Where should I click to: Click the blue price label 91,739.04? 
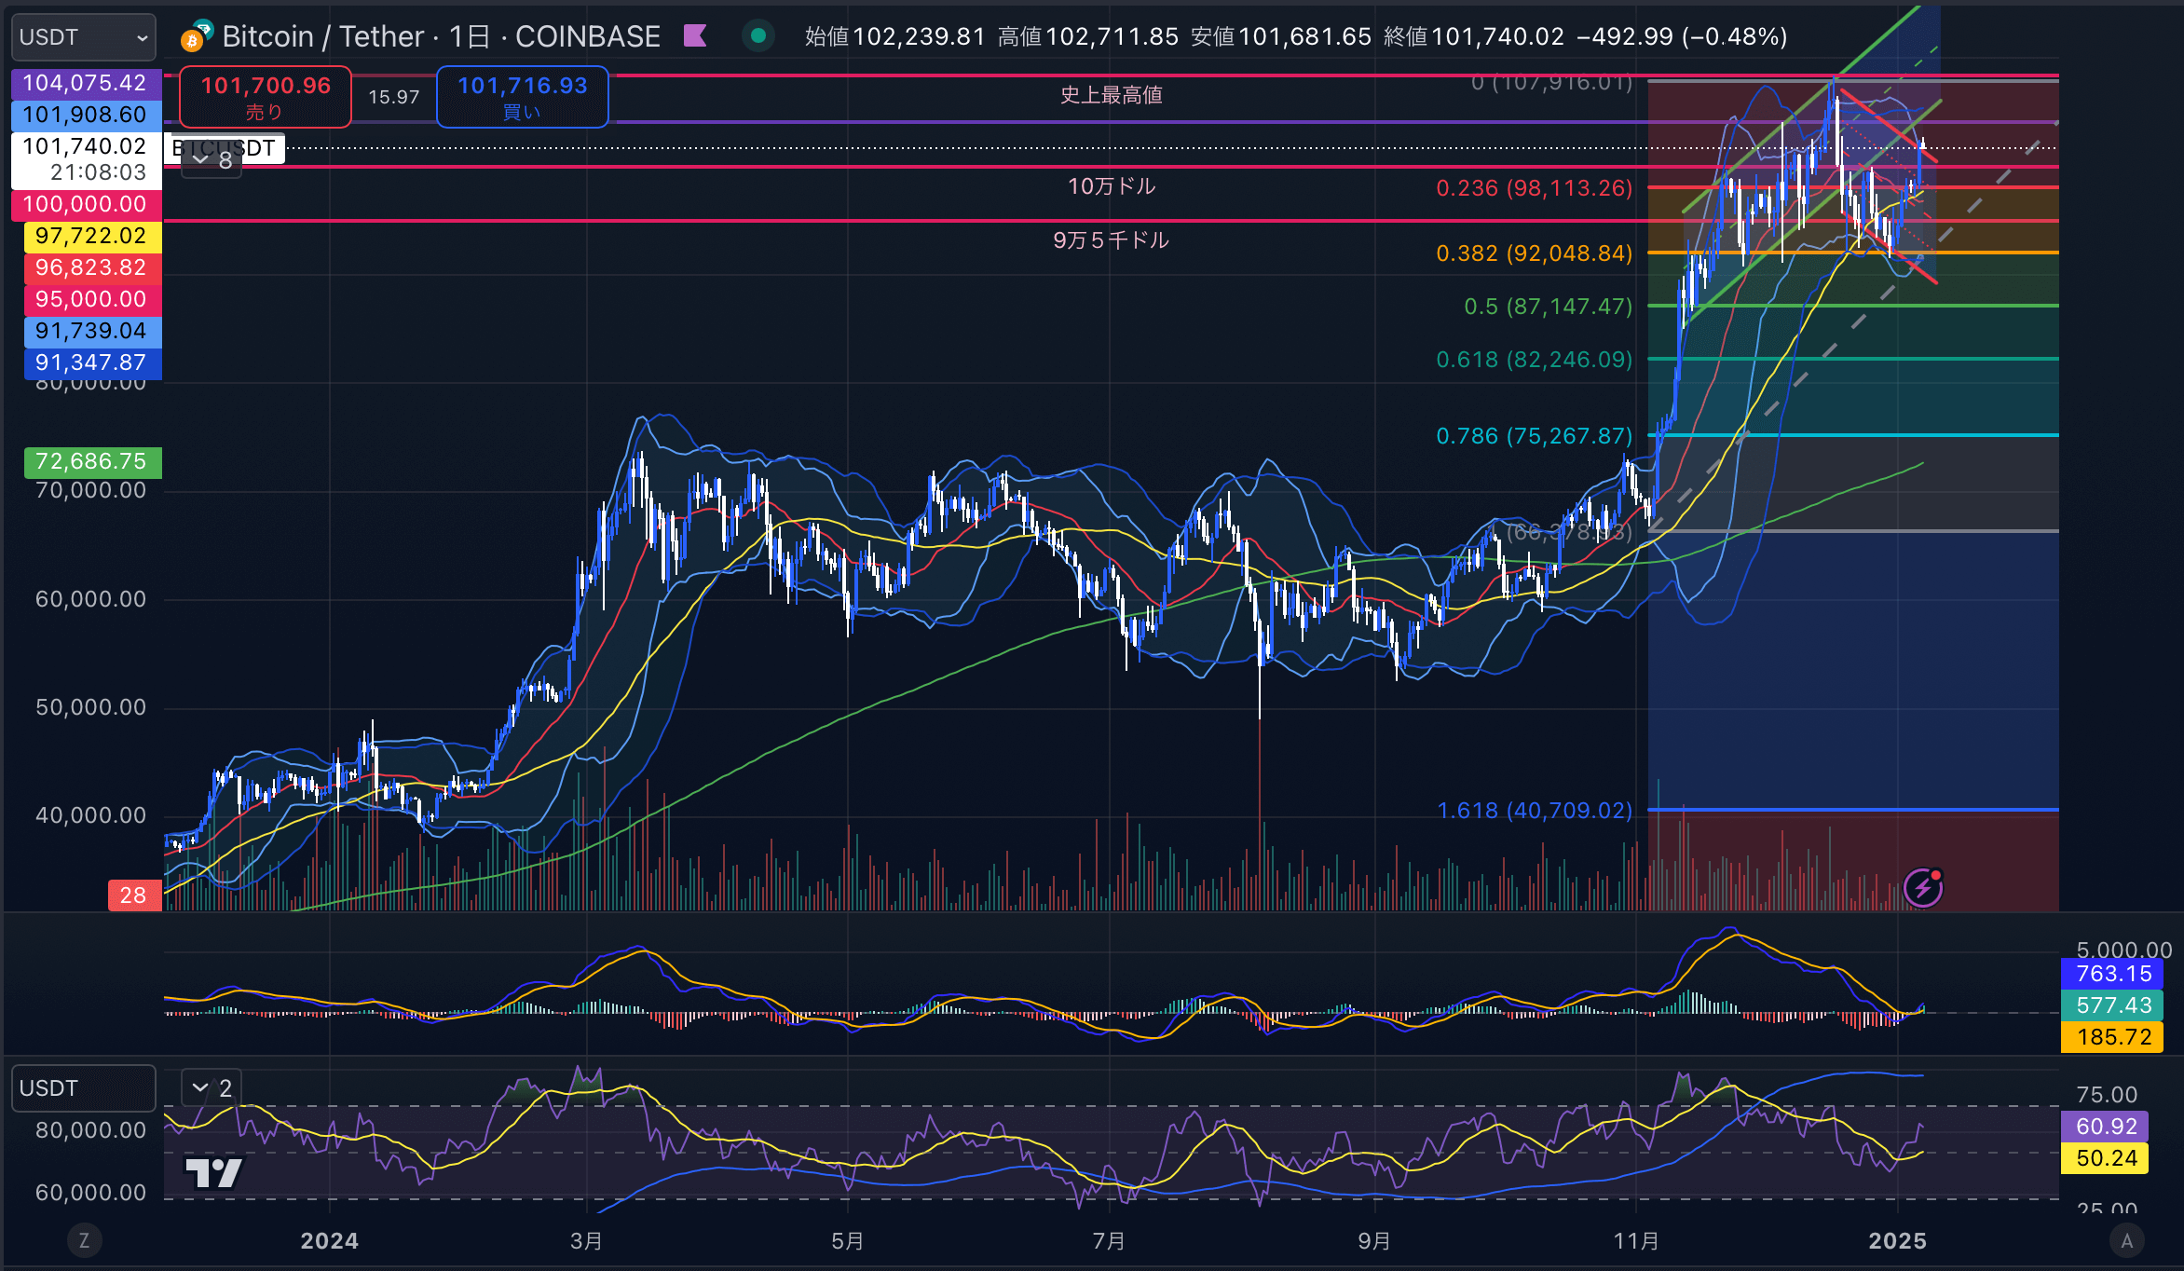(92, 331)
